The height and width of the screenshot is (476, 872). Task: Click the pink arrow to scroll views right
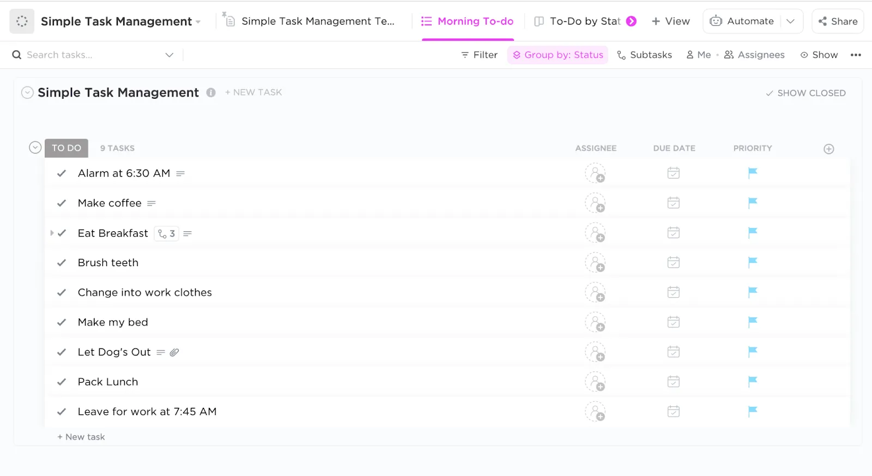631,21
